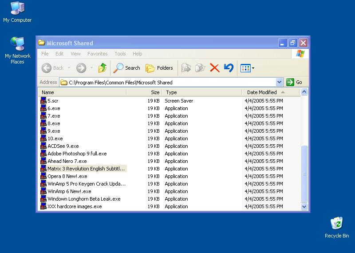Select Windown Longhorn Beta Leak.exe icon
This screenshot has height=253, width=355.
click(43, 199)
